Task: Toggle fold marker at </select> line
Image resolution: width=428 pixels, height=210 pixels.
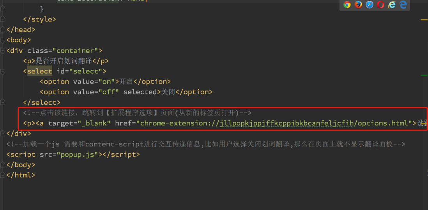Action: point(2,103)
